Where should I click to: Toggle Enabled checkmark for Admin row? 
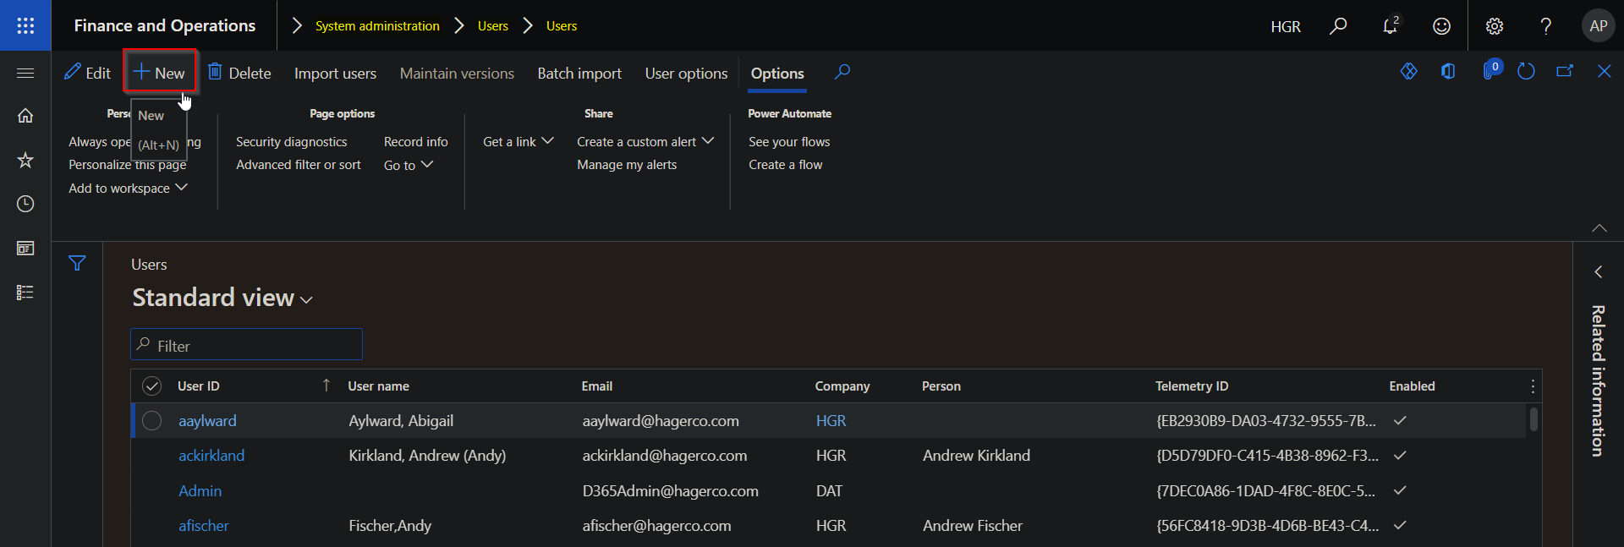[1400, 490]
